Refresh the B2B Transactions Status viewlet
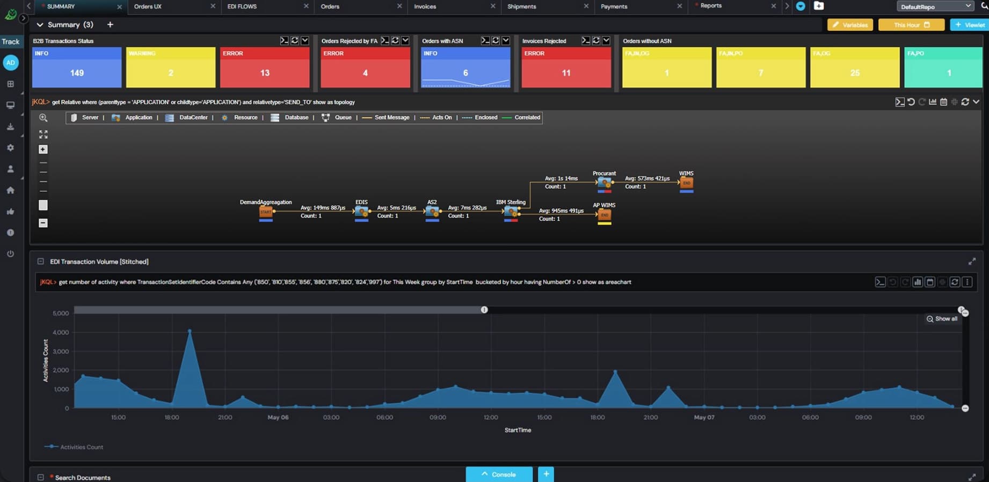This screenshot has height=482, width=989. [295, 41]
